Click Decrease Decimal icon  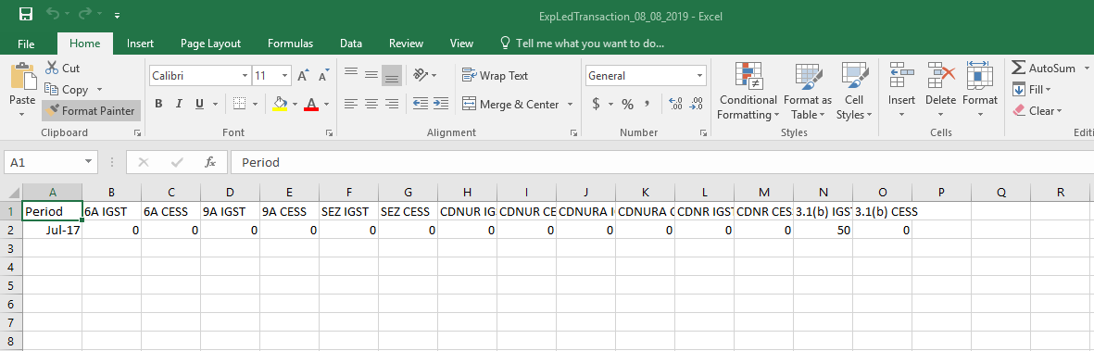point(696,104)
